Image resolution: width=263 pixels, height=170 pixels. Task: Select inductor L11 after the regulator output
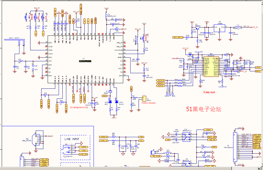pos(238,27)
